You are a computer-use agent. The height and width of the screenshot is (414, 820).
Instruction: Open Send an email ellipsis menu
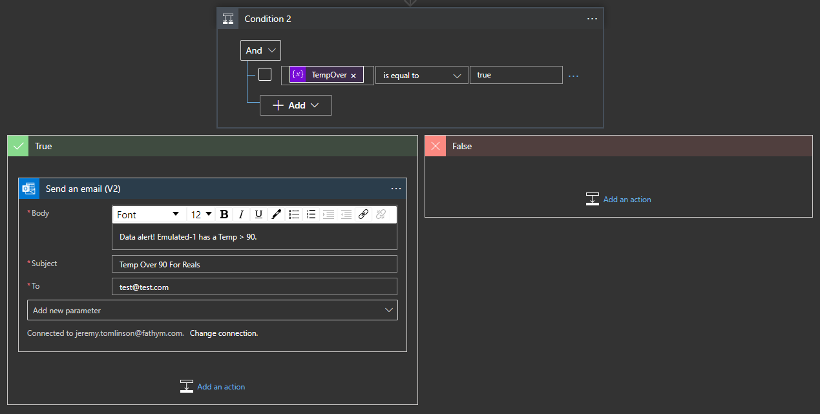pyautogui.click(x=396, y=189)
